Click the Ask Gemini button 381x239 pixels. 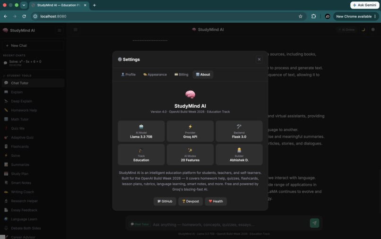point(364,5)
